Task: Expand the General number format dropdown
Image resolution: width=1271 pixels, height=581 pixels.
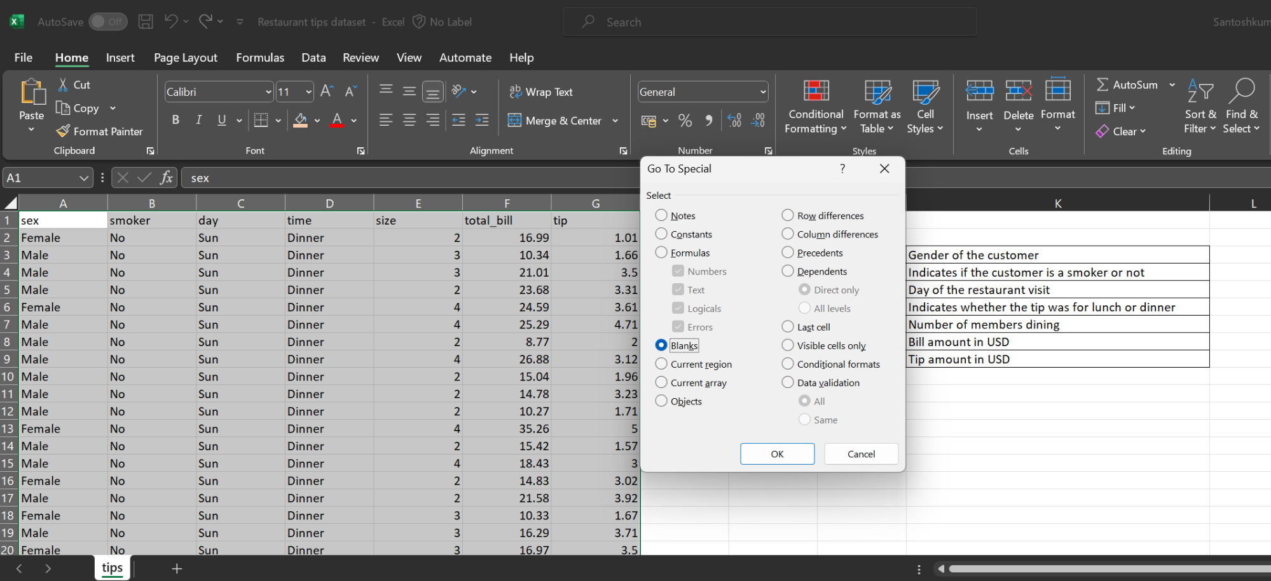Action: (x=762, y=92)
